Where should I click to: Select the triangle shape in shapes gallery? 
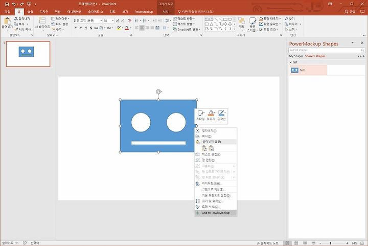(x=212, y=24)
